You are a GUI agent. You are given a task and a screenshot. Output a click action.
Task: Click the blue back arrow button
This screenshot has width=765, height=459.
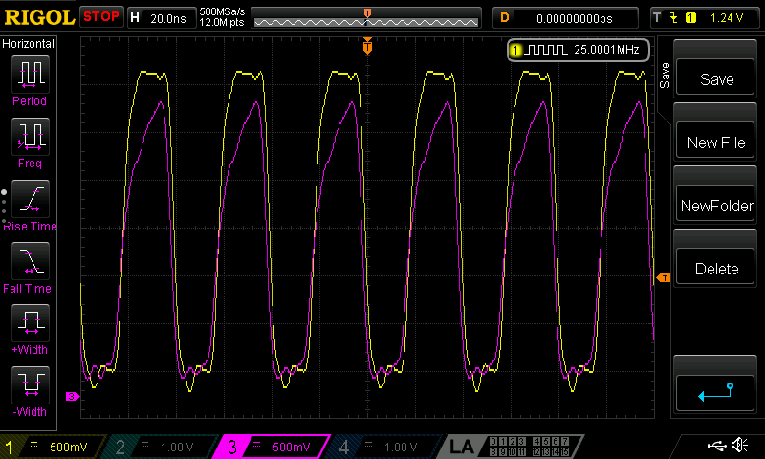(715, 393)
